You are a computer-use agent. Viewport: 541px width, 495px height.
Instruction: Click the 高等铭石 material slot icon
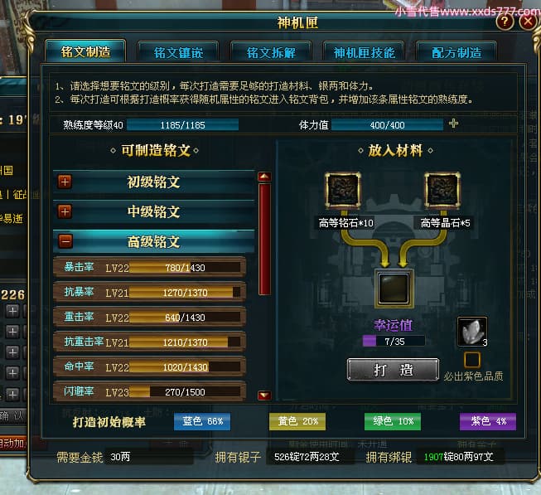point(343,190)
